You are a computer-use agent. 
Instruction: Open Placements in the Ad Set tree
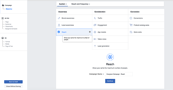9,26
